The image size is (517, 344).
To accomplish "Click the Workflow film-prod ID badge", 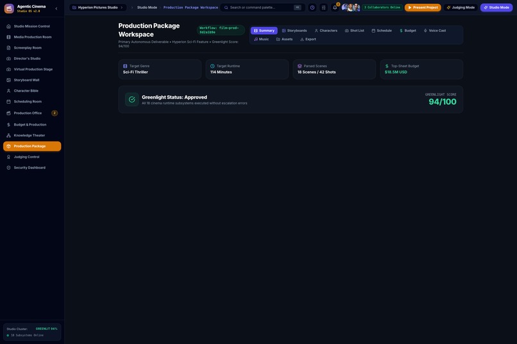I will [x=221, y=30].
